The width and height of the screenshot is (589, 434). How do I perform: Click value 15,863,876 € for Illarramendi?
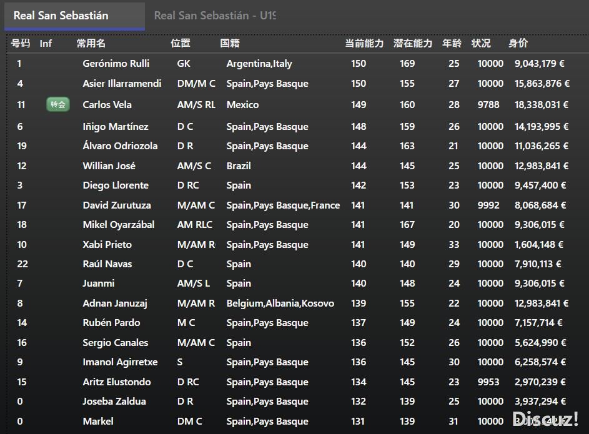point(542,83)
